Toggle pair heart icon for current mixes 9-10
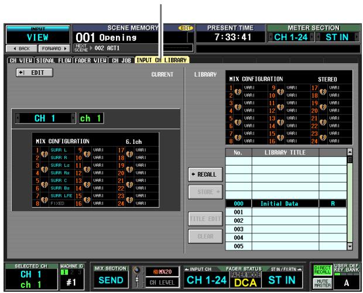The image size is (363, 293). coord(87,154)
